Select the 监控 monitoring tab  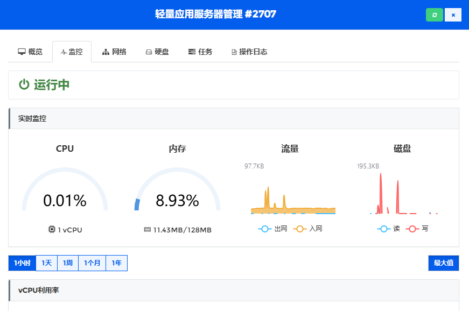[x=72, y=52]
